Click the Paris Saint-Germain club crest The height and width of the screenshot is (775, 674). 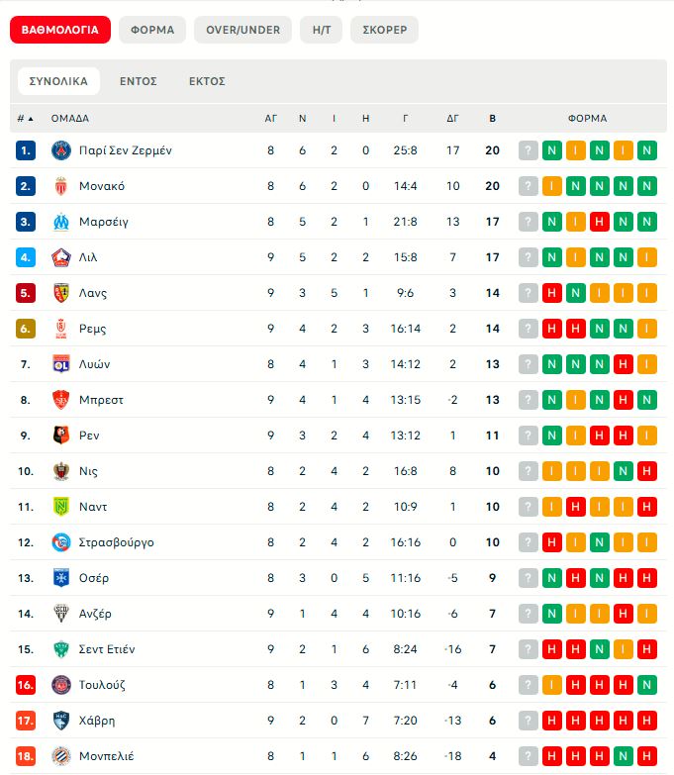[61, 150]
